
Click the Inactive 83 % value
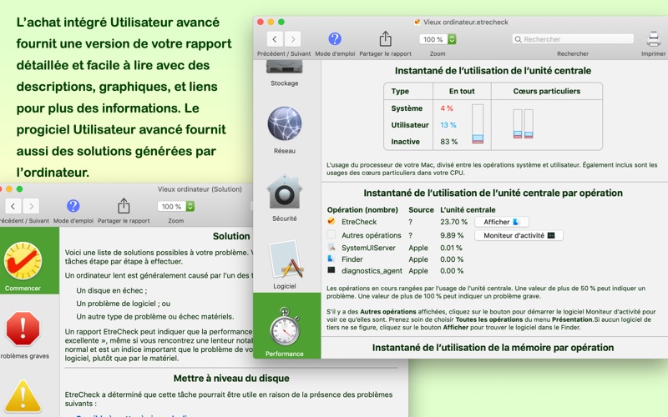[x=448, y=141]
